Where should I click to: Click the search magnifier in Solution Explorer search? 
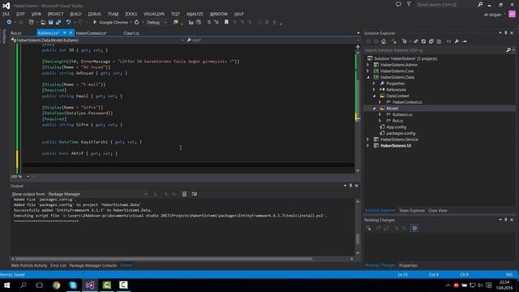(508, 50)
